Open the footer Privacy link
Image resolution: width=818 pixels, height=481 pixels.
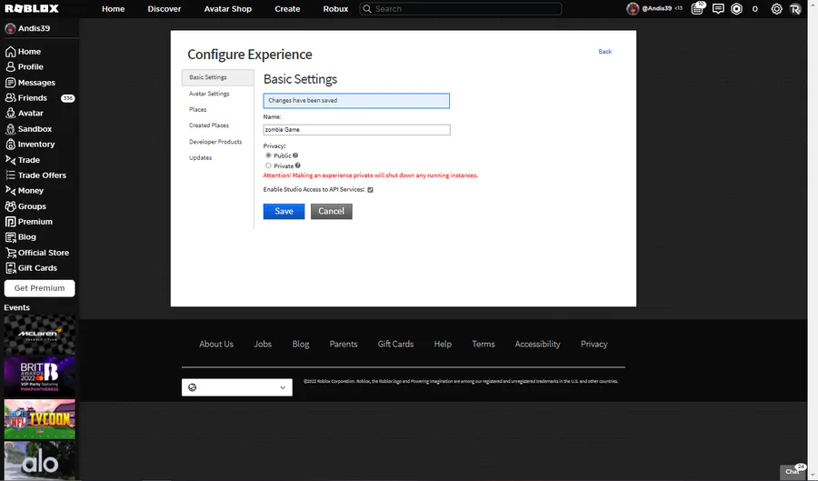click(594, 344)
